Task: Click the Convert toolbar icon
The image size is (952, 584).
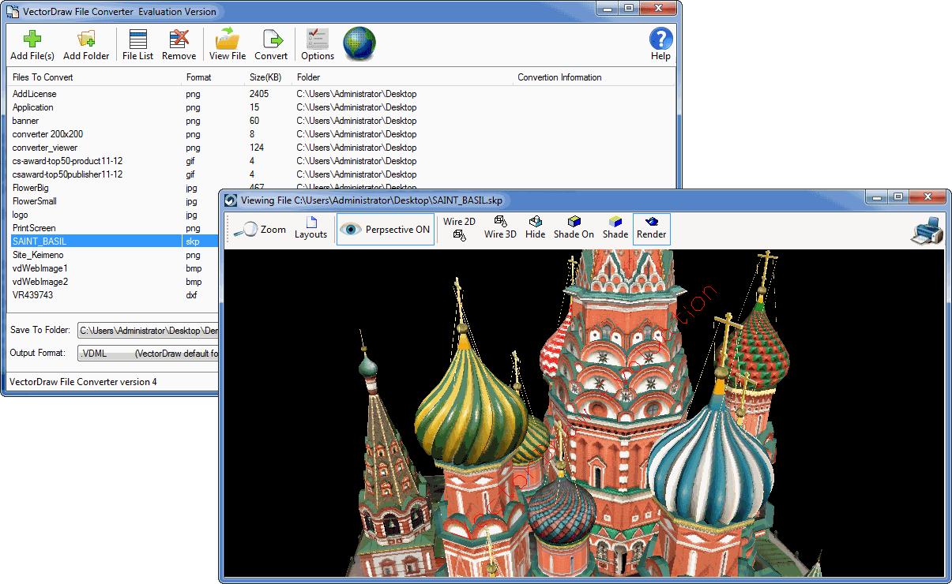Action: [271, 45]
